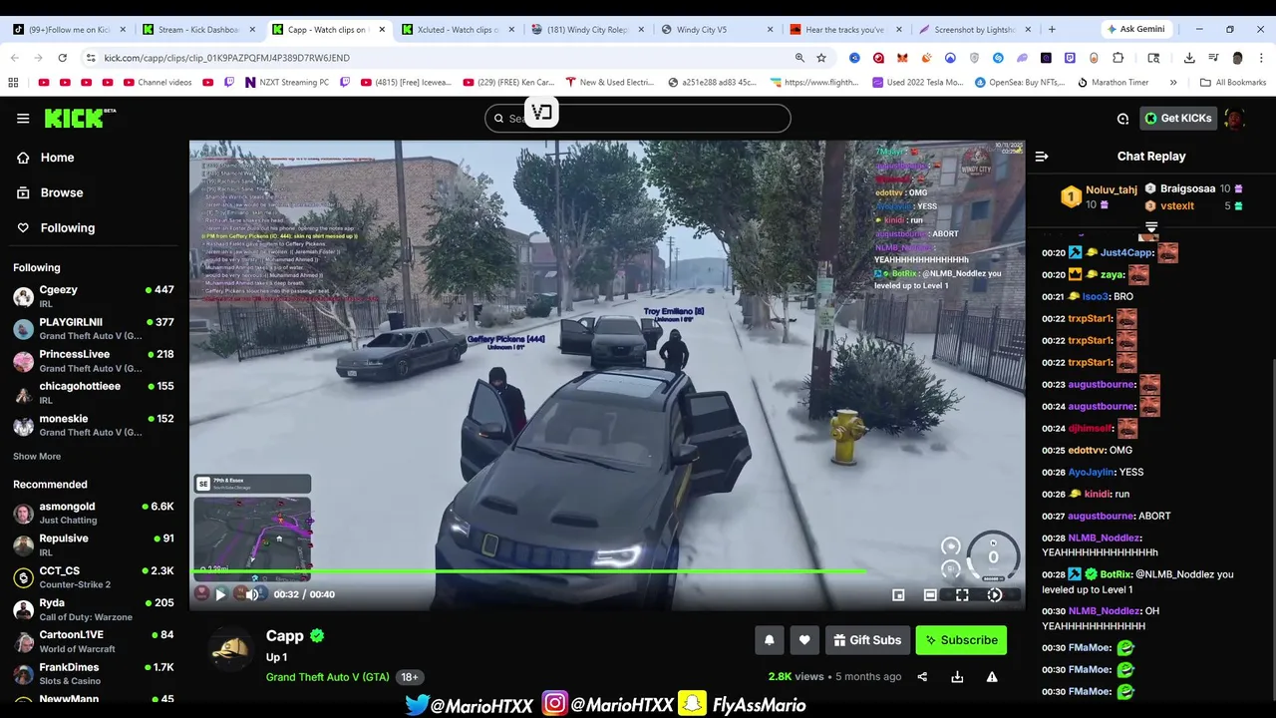This screenshot has height=718, width=1276.
Task: Open Chrome three-dot menu
Action: pos(1261,58)
